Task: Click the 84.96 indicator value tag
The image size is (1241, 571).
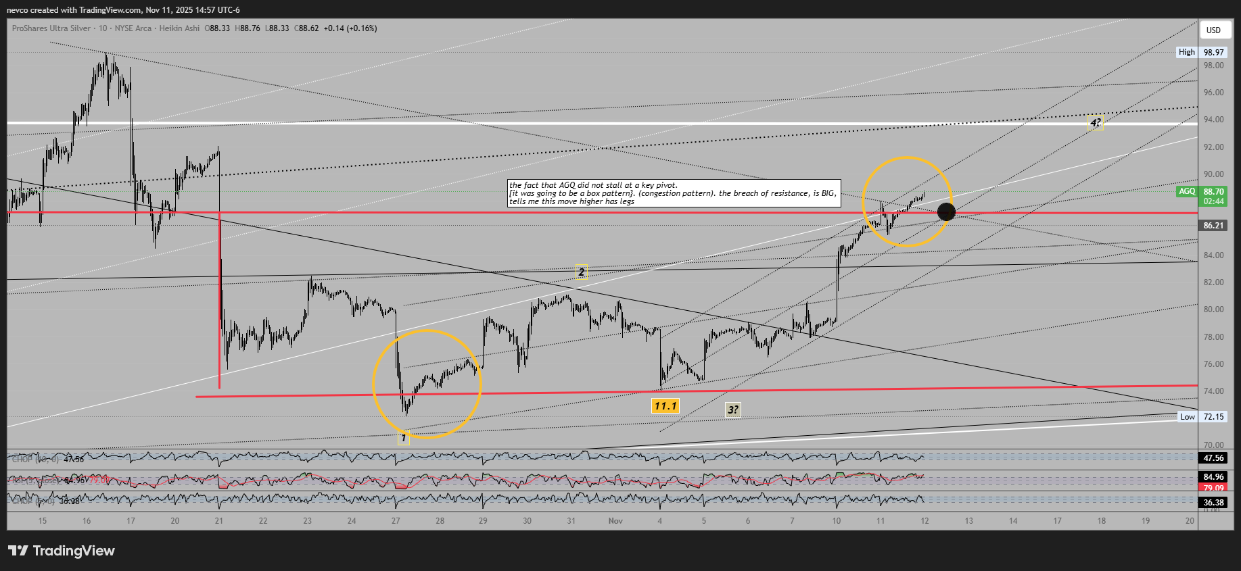Action: tap(1213, 477)
